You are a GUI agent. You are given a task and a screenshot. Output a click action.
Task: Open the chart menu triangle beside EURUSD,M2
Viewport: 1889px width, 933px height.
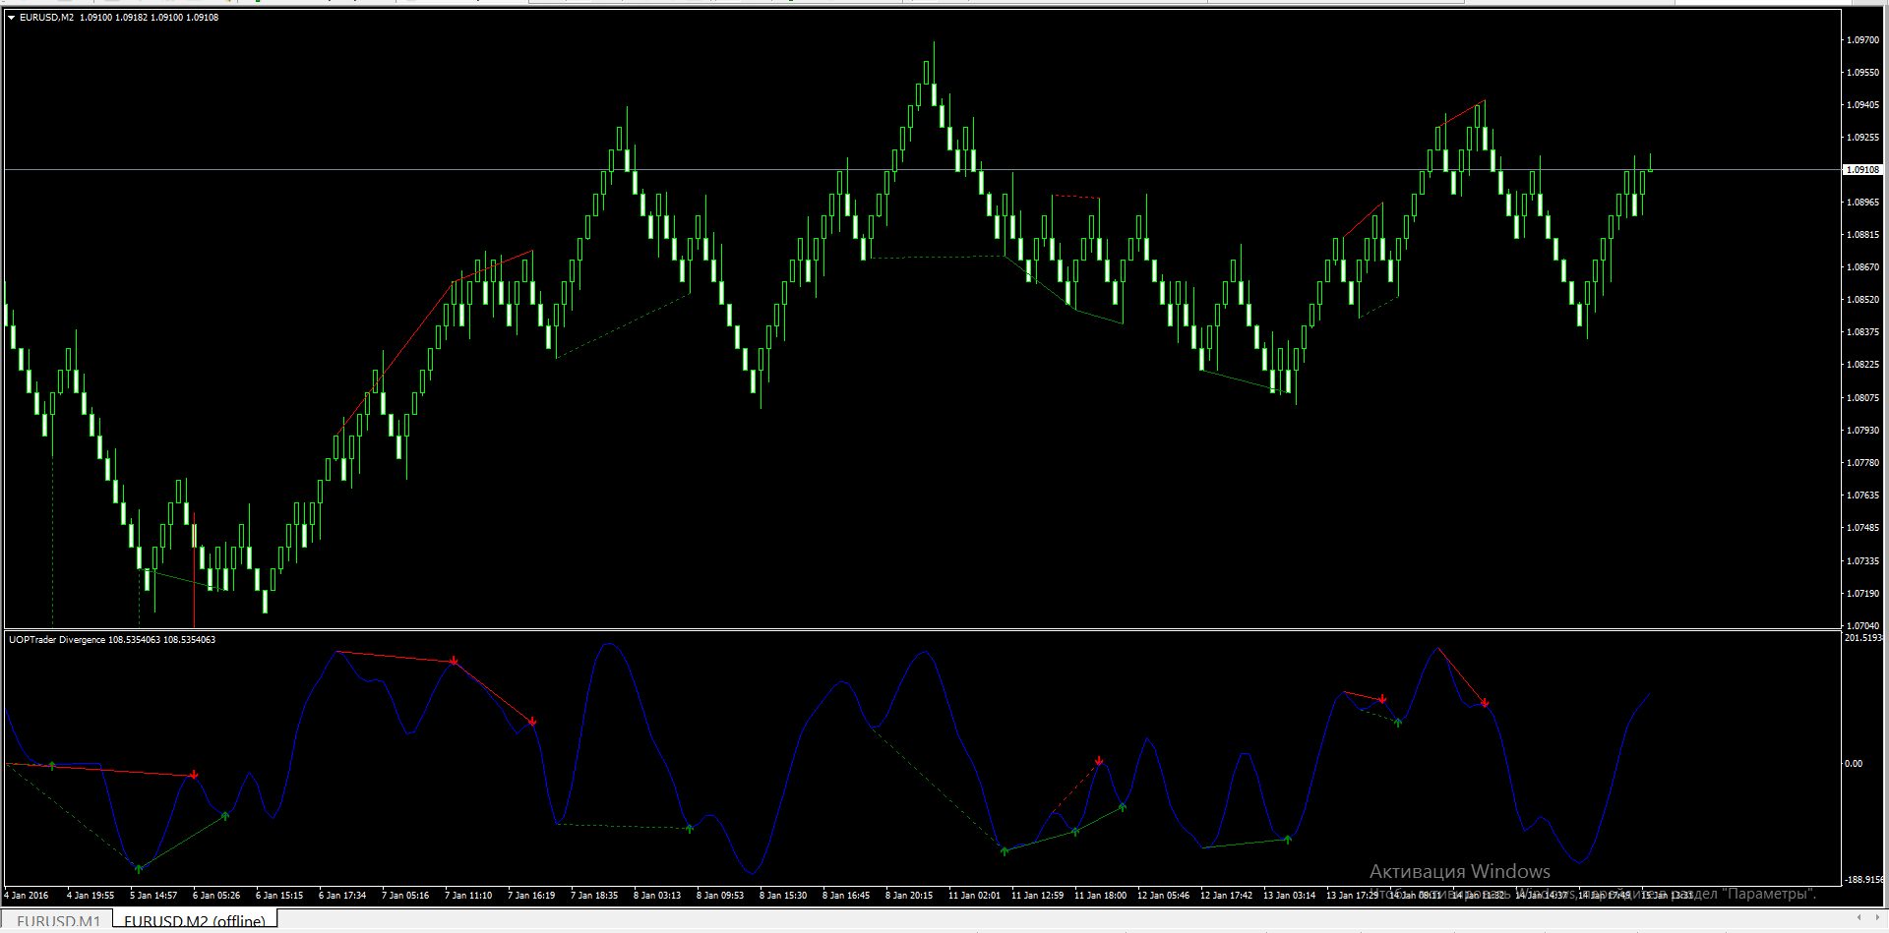[11, 18]
